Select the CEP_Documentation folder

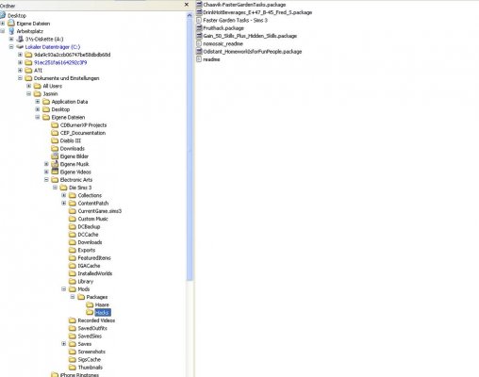coord(83,133)
